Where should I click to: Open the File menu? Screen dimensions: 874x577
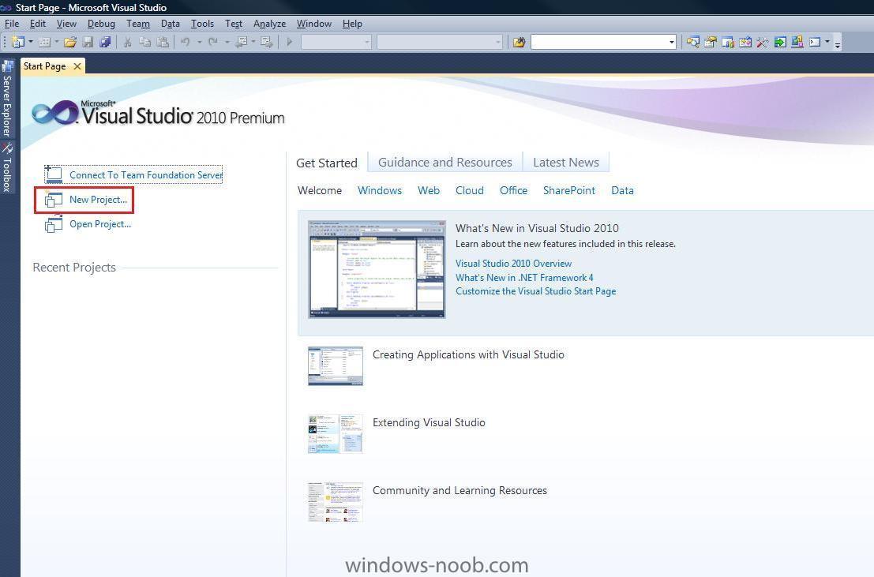pos(12,24)
